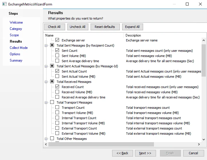Uncheck the Sent Actual Count checkbox
This screenshot has height=160, width=207.
coord(57,71)
